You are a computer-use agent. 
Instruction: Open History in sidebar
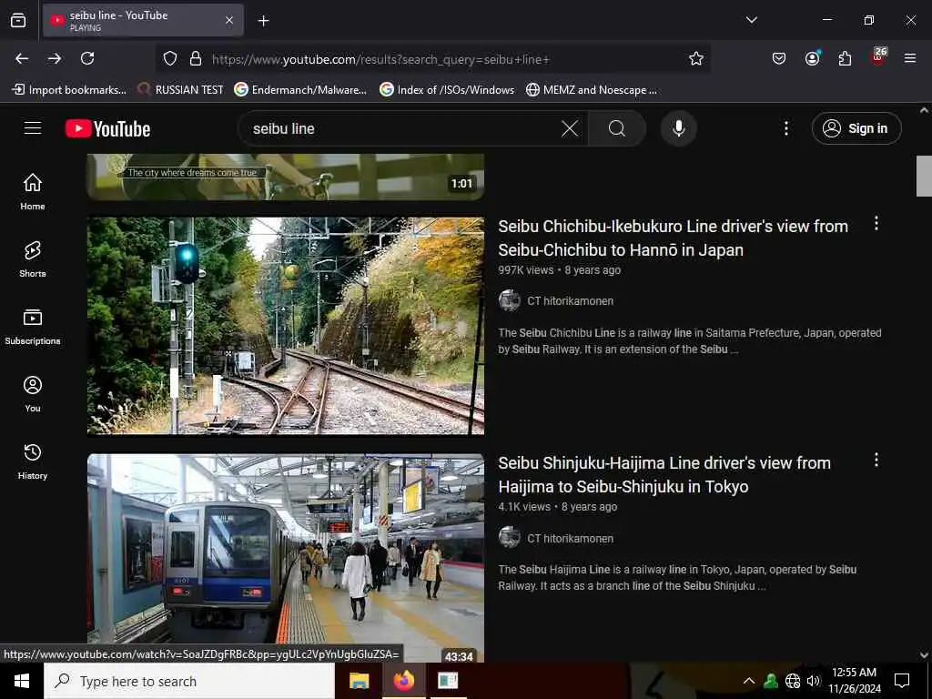coord(33,461)
